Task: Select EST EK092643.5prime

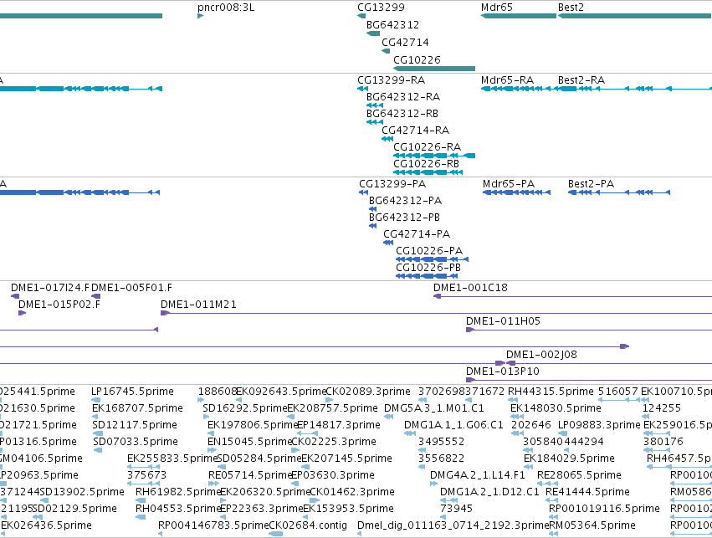Action: [238, 400]
